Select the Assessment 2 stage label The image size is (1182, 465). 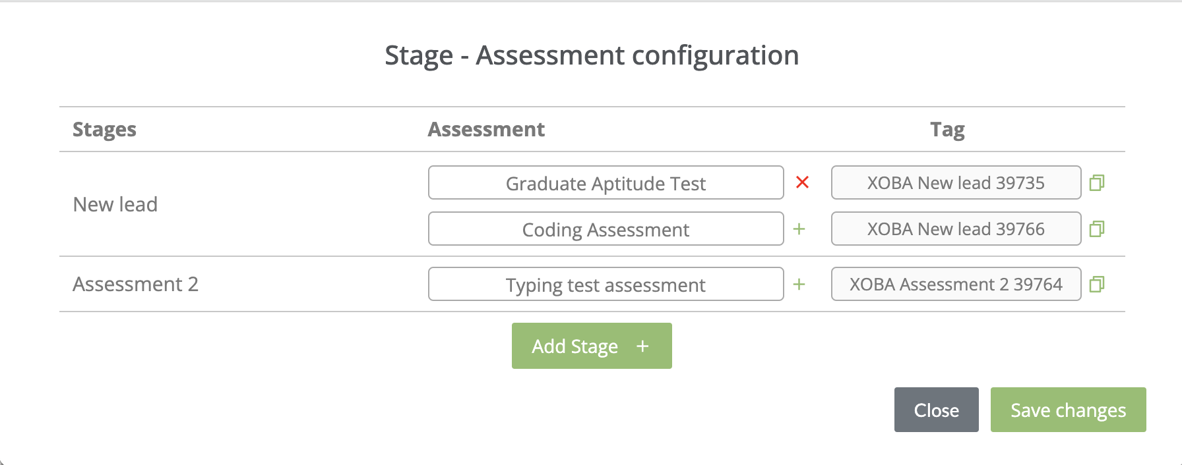[x=135, y=284]
